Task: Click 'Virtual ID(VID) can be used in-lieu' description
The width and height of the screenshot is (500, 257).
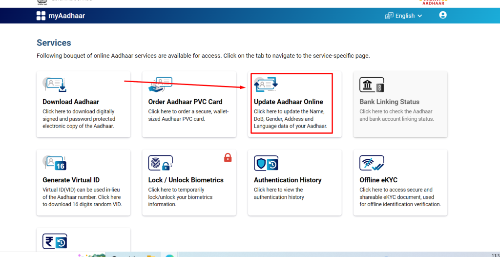Action: coord(82,197)
